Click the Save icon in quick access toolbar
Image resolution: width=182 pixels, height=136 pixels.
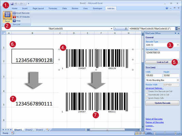(x=12, y=4)
